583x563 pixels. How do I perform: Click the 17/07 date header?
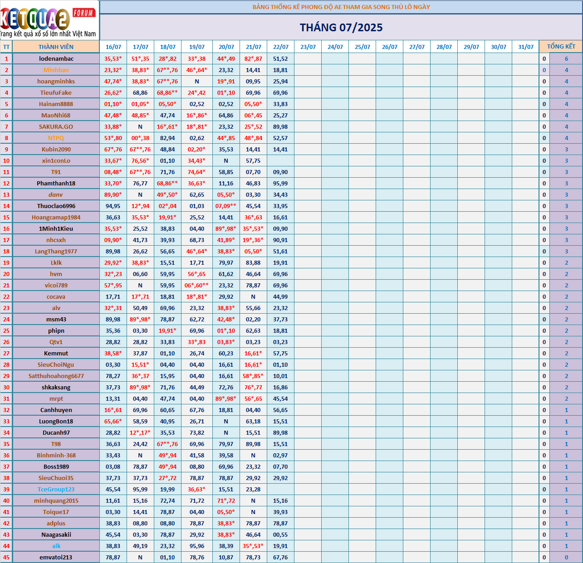pos(140,47)
